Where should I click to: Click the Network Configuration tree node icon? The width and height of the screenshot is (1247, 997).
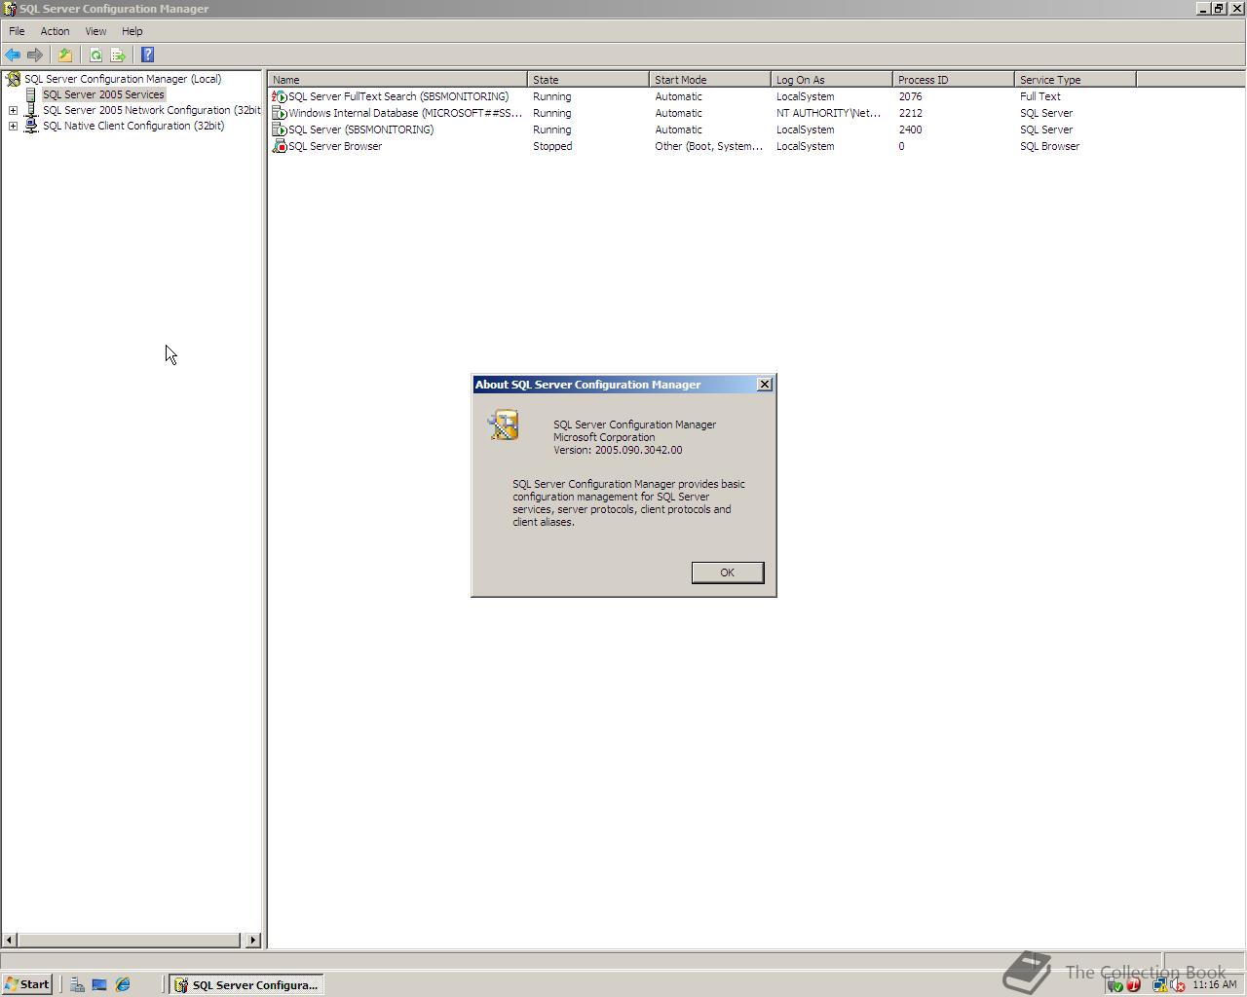pos(31,110)
